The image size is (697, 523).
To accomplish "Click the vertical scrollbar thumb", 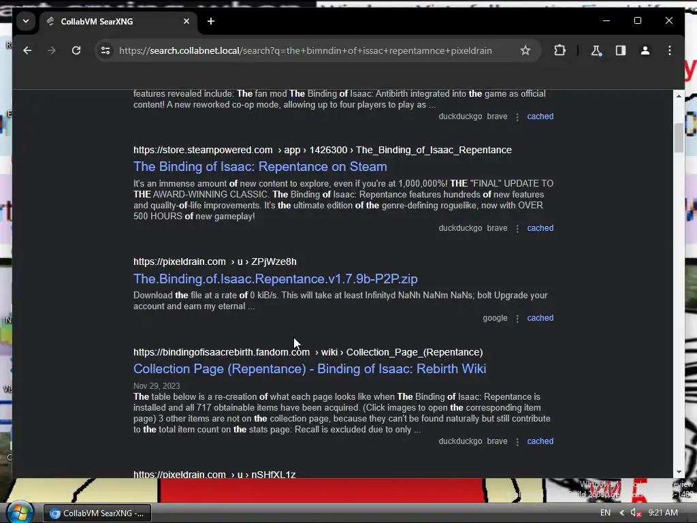I will click(x=679, y=138).
